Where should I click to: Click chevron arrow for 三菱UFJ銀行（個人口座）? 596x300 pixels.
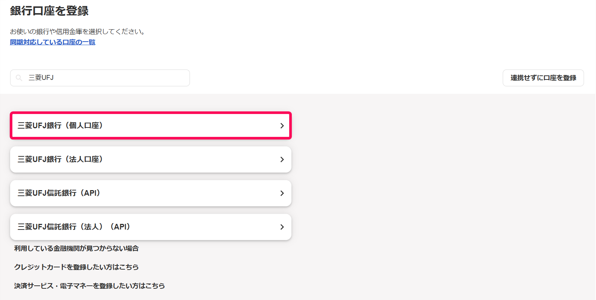click(x=282, y=126)
